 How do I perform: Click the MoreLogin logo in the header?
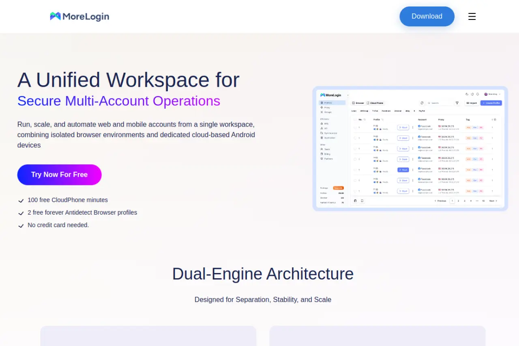79,16
